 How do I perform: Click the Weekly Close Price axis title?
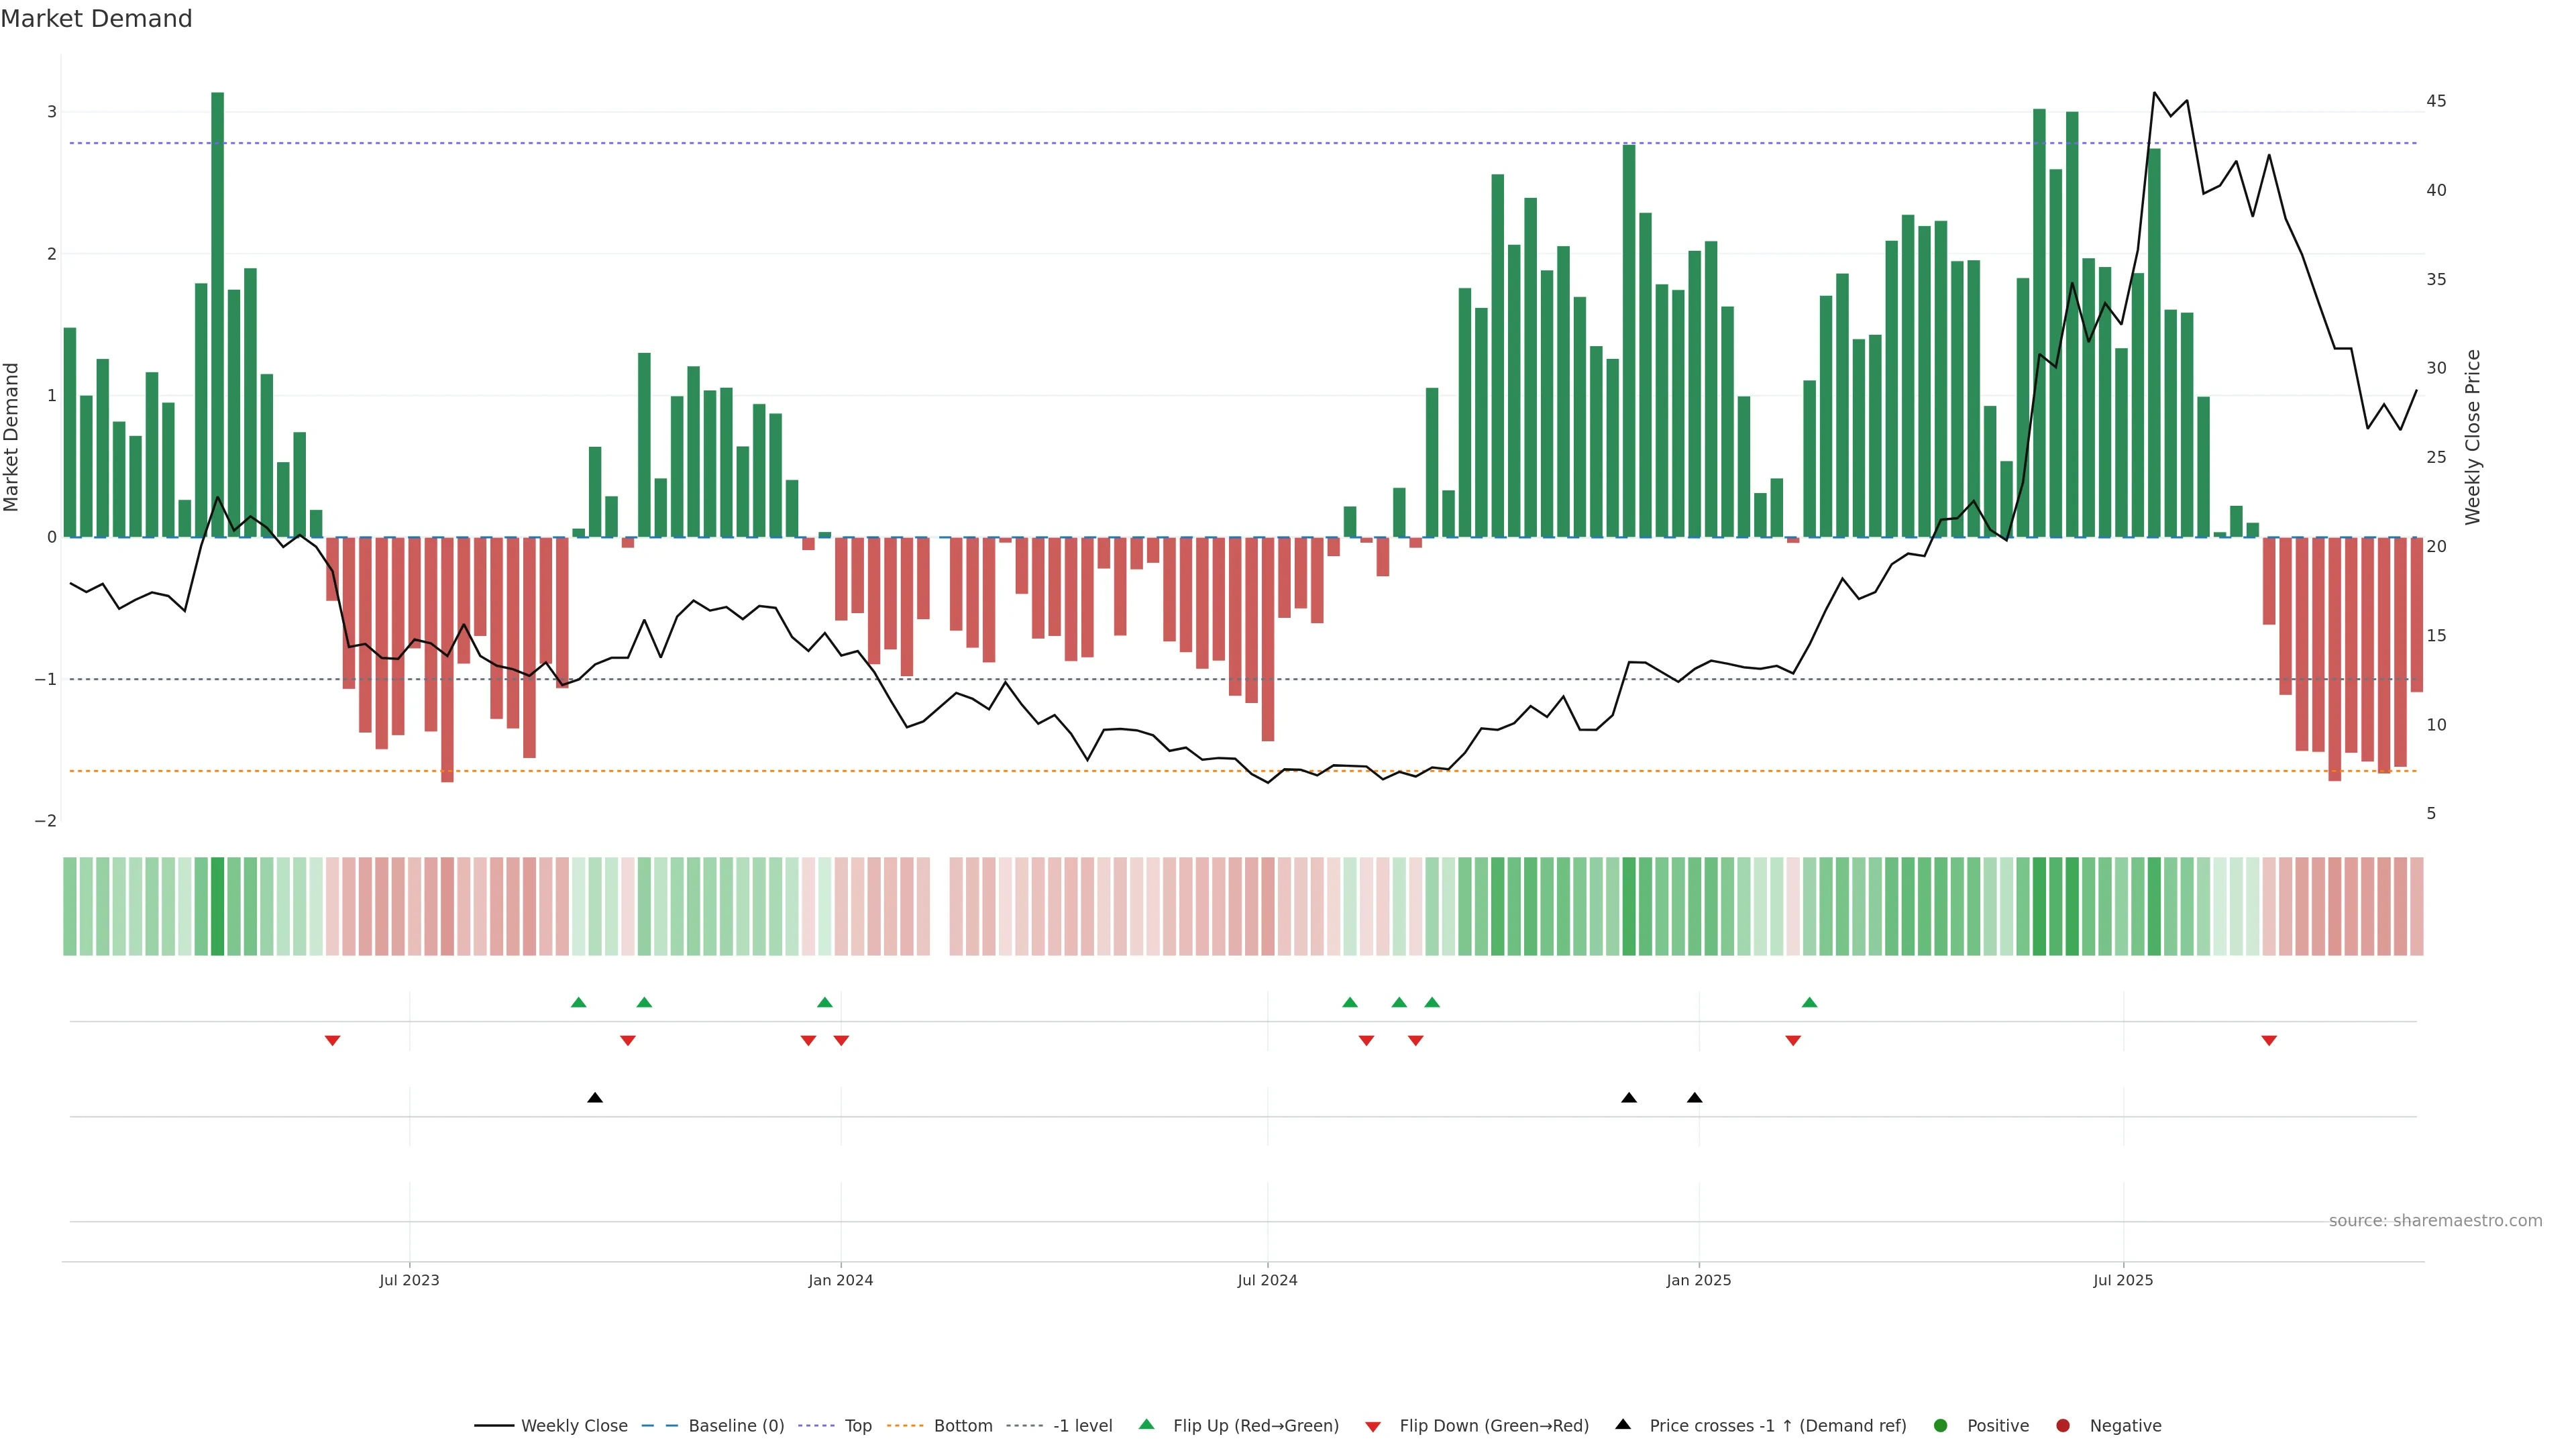point(2473,437)
